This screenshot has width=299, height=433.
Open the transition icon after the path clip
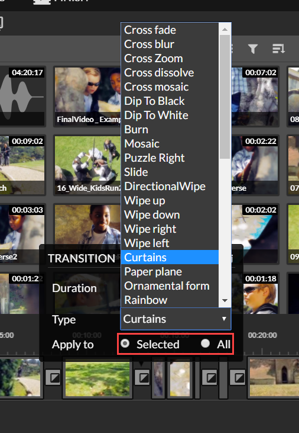click(53, 377)
